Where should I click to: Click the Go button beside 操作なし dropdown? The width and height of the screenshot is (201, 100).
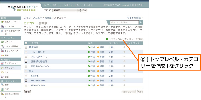[x=140, y=92]
